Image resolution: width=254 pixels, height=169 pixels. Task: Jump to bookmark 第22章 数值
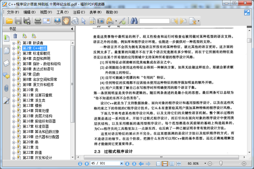point(32,152)
